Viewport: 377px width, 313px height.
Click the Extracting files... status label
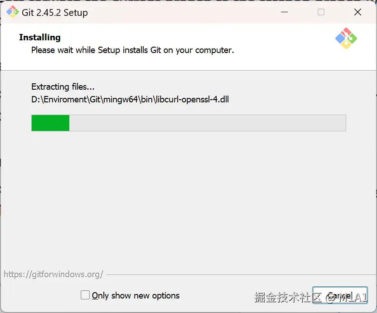(x=63, y=87)
